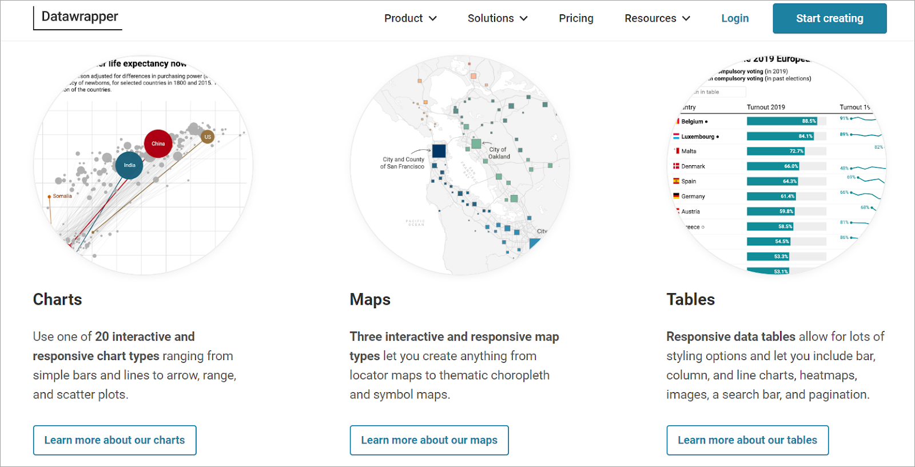
Task: Expand the Product dropdown chevron
Action: click(433, 18)
